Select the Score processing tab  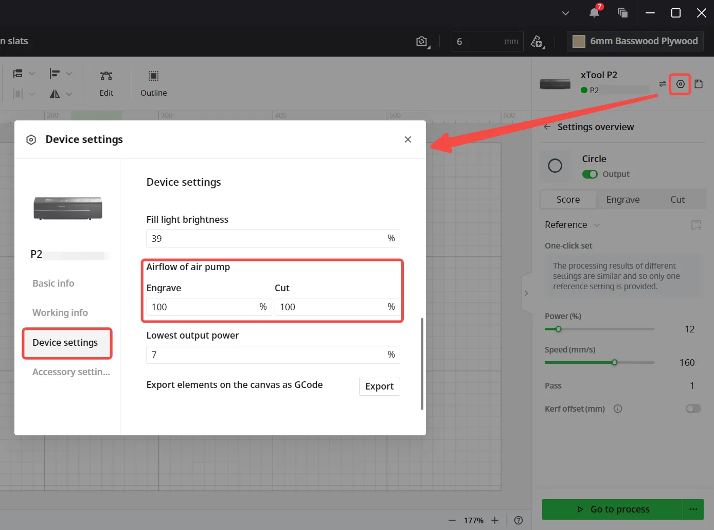[x=568, y=200]
